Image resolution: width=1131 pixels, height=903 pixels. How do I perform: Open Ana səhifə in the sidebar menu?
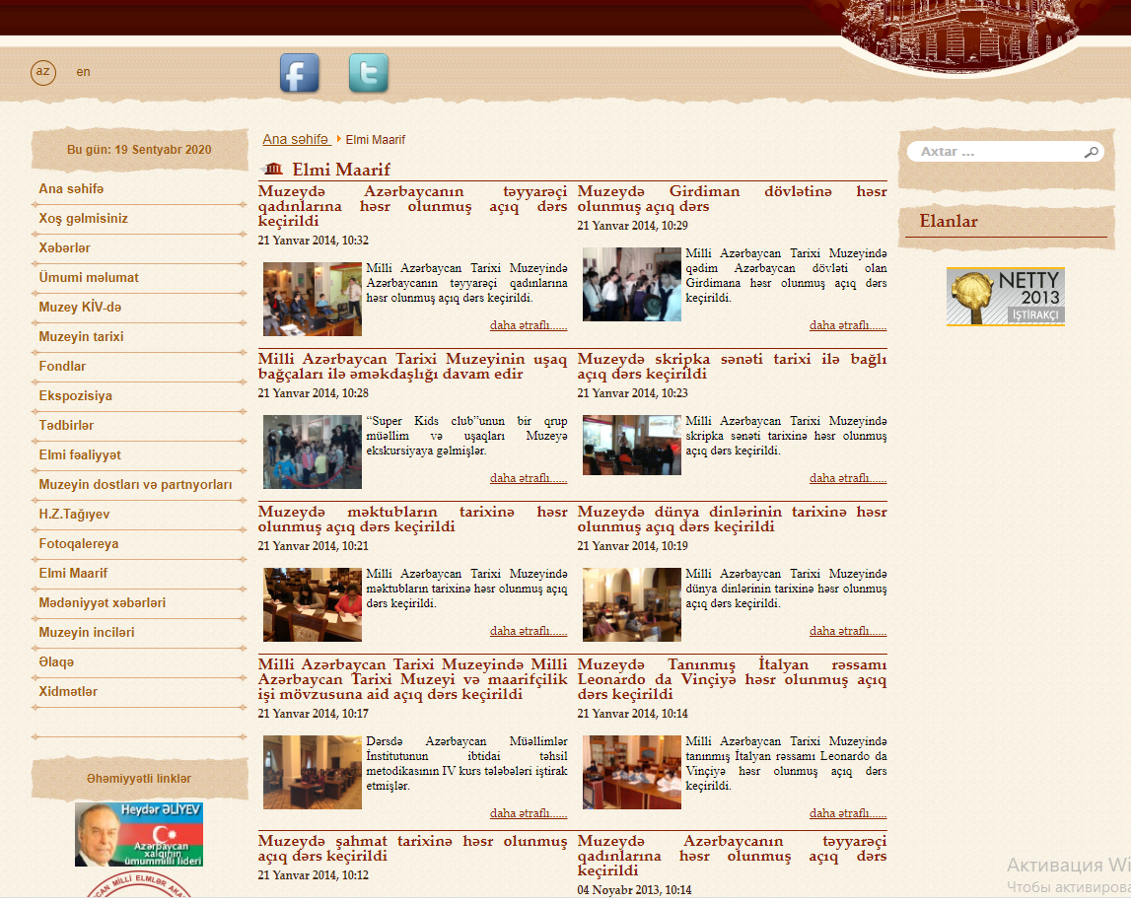pos(71,189)
